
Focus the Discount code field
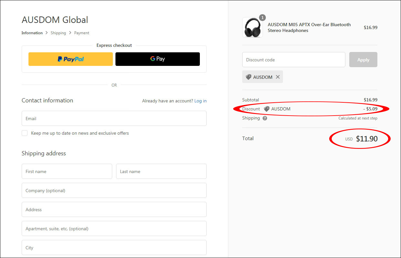coord(294,60)
